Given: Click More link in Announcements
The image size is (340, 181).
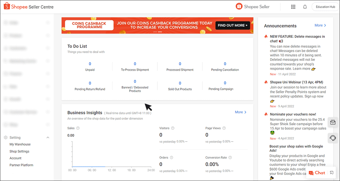Looking at the screenshot, I should coord(320,26).
